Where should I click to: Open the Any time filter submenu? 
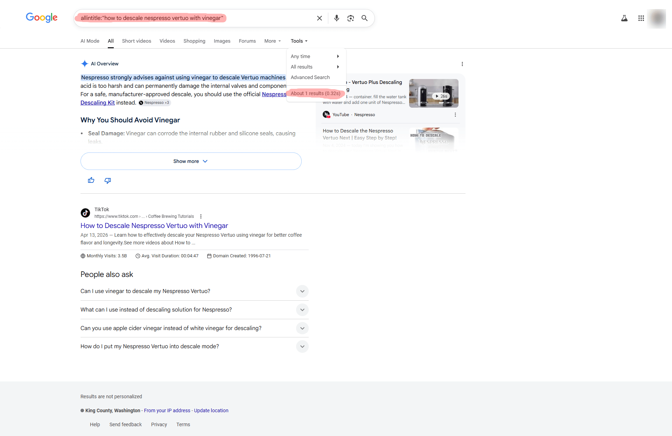tap(316, 56)
